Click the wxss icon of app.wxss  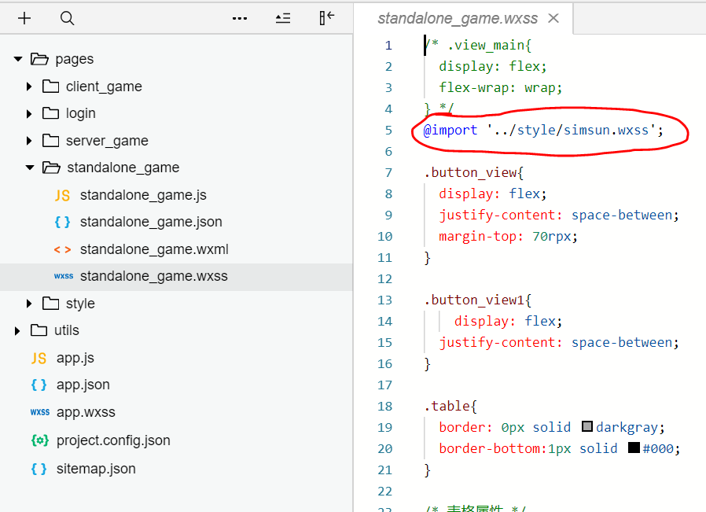tap(40, 412)
